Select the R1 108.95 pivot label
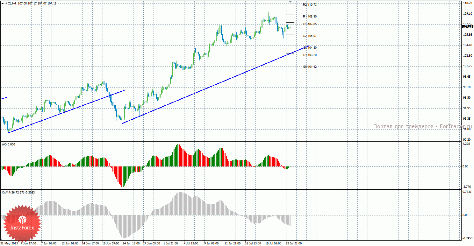Screen dimensions: 474x246 pyautogui.click(x=310, y=16)
